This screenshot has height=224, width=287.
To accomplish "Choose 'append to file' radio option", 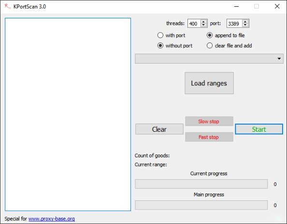I will click(210, 35).
